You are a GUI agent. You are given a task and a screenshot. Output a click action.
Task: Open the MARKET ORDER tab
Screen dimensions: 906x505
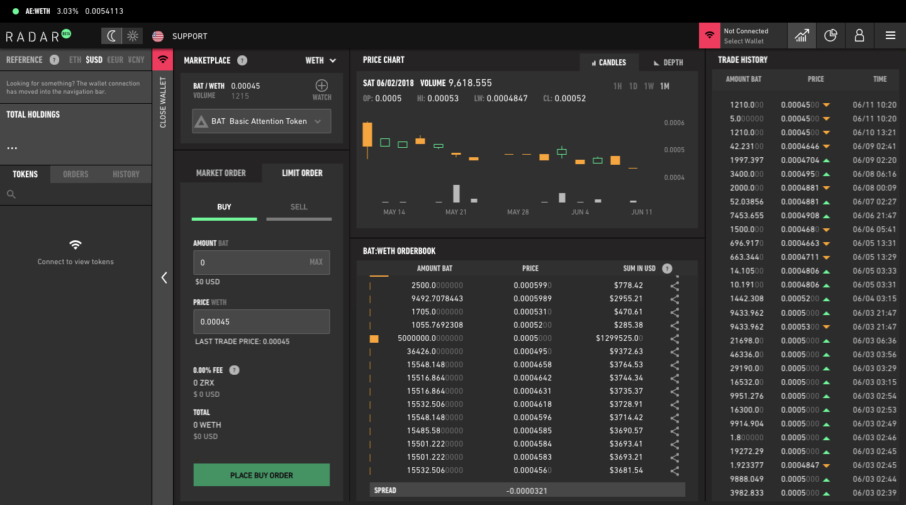[x=220, y=172]
